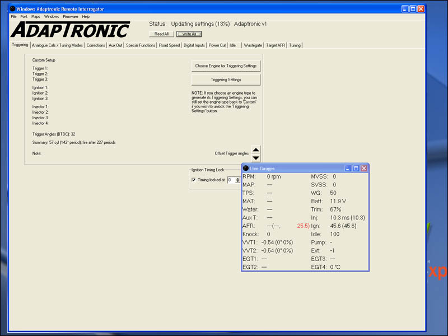Screen dimensions: 448x336
Task: Click the Batt 11.9 V reading
Action: (x=329, y=201)
